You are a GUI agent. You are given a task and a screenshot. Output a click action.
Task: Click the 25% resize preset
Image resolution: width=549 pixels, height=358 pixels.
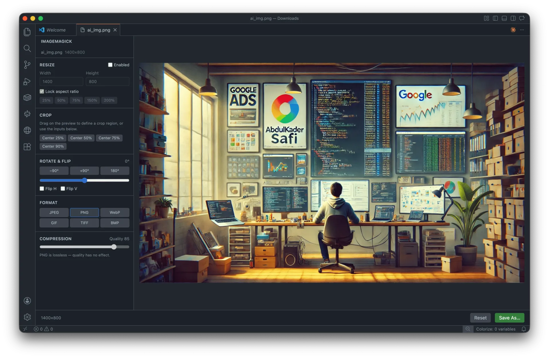pos(46,100)
